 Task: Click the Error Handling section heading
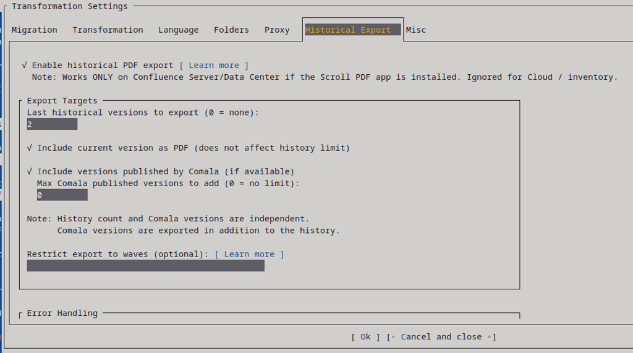pos(62,313)
